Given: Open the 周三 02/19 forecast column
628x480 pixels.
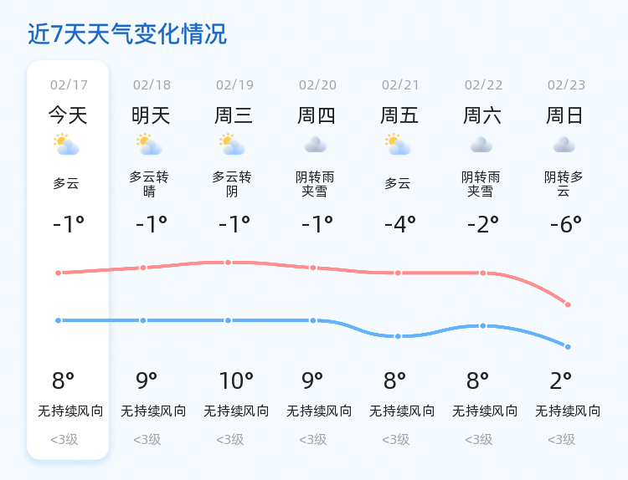Looking at the screenshot, I should coord(234,260).
